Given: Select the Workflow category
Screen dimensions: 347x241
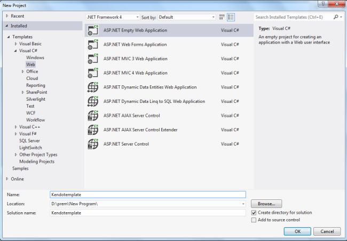Looking at the screenshot, I should click(35, 120).
